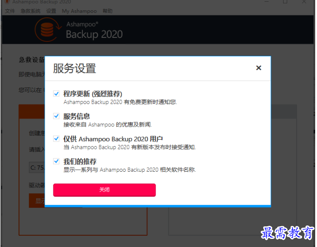Open the 急救系统 menu
The height and width of the screenshot is (247, 317).
31,11
